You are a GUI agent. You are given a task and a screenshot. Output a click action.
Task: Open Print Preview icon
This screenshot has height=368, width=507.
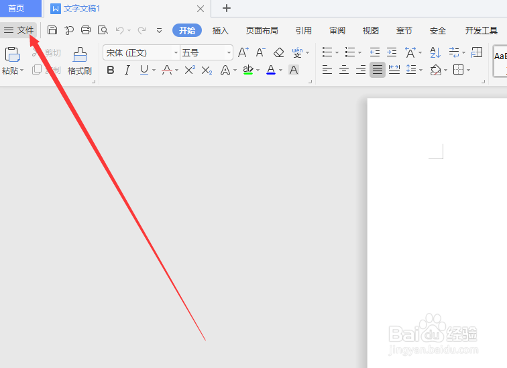103,30
